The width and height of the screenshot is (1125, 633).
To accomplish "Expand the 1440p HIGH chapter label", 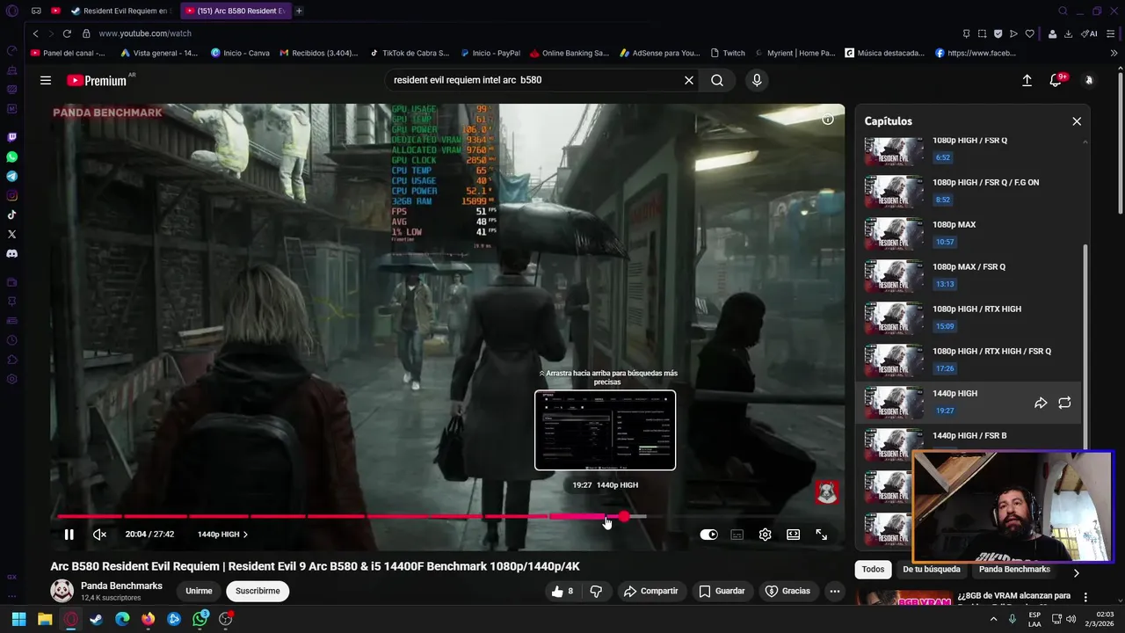I will [222, 535].
